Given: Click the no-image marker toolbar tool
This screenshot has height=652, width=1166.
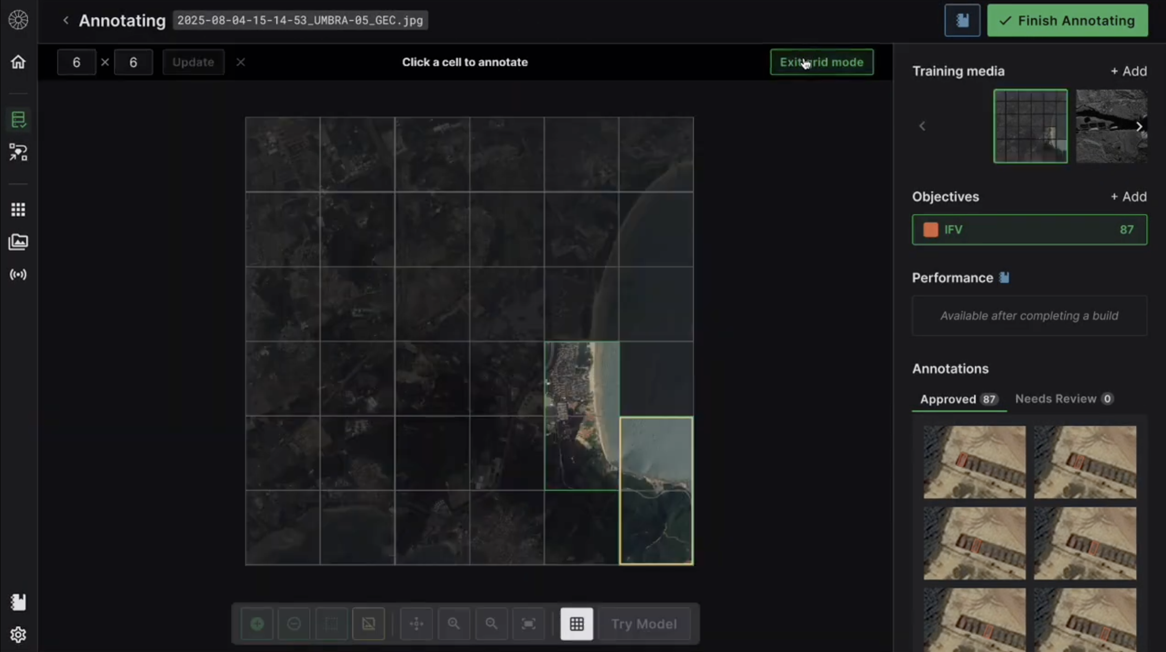Looking at the screenshot, I should [x=369, y=624].
